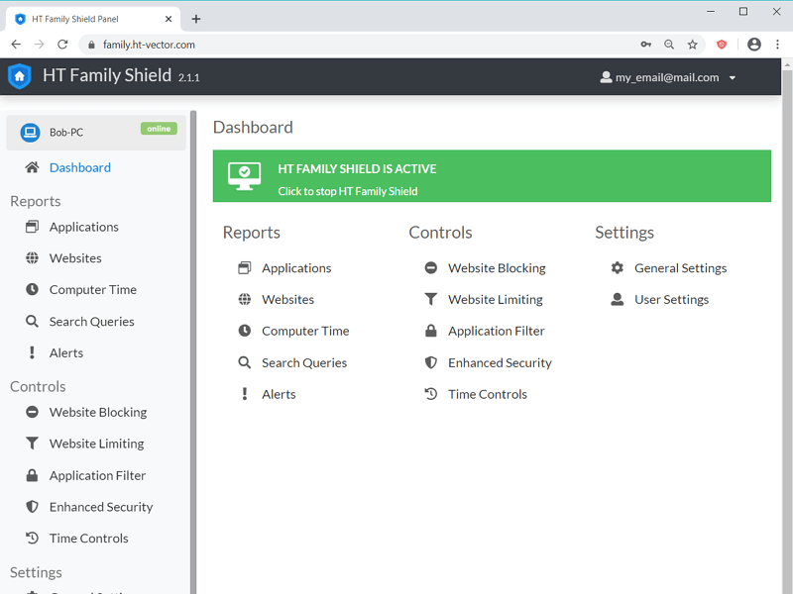The width and height of the screenshot is (793, 594).
Task: Click the main panel Websites globe icon
Action: pos(244,299)
